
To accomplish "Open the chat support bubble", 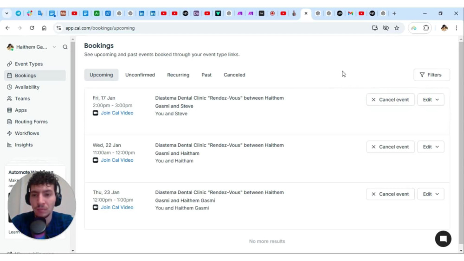I will click(443, 239).
